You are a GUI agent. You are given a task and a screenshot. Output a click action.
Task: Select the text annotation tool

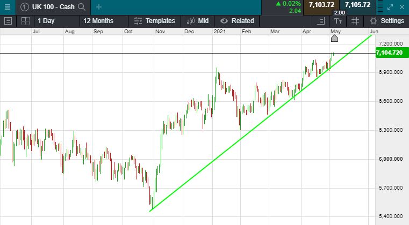(338, 21)
